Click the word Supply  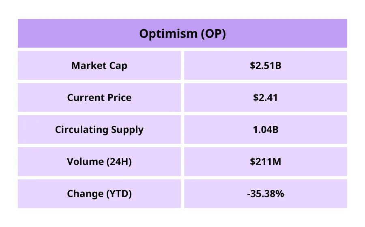pos(127,130)
